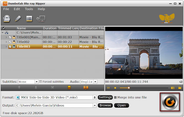Click the Title003 file icon
The image size is (184, 117).
[14, 47]
